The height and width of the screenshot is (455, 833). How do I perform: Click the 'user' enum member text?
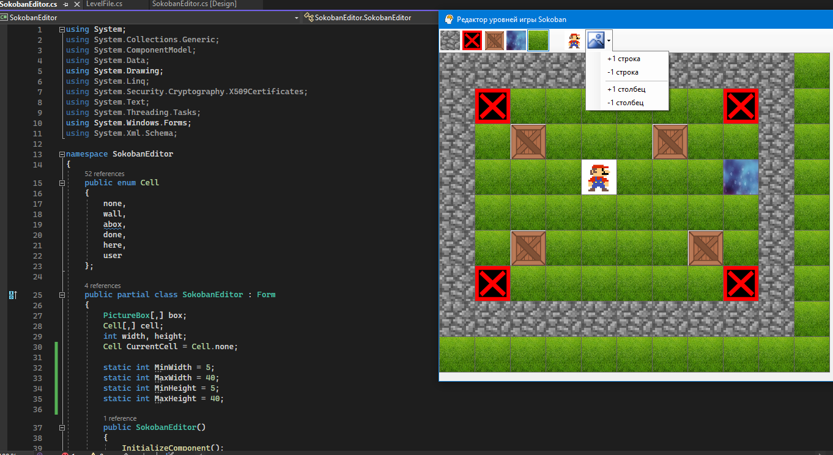click(113, 256)
